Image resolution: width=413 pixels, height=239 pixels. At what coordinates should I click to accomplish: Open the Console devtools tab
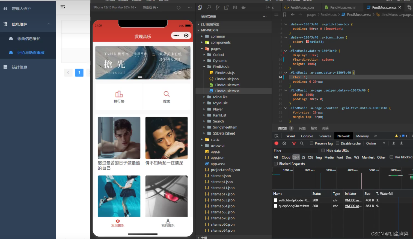[307, 136]
